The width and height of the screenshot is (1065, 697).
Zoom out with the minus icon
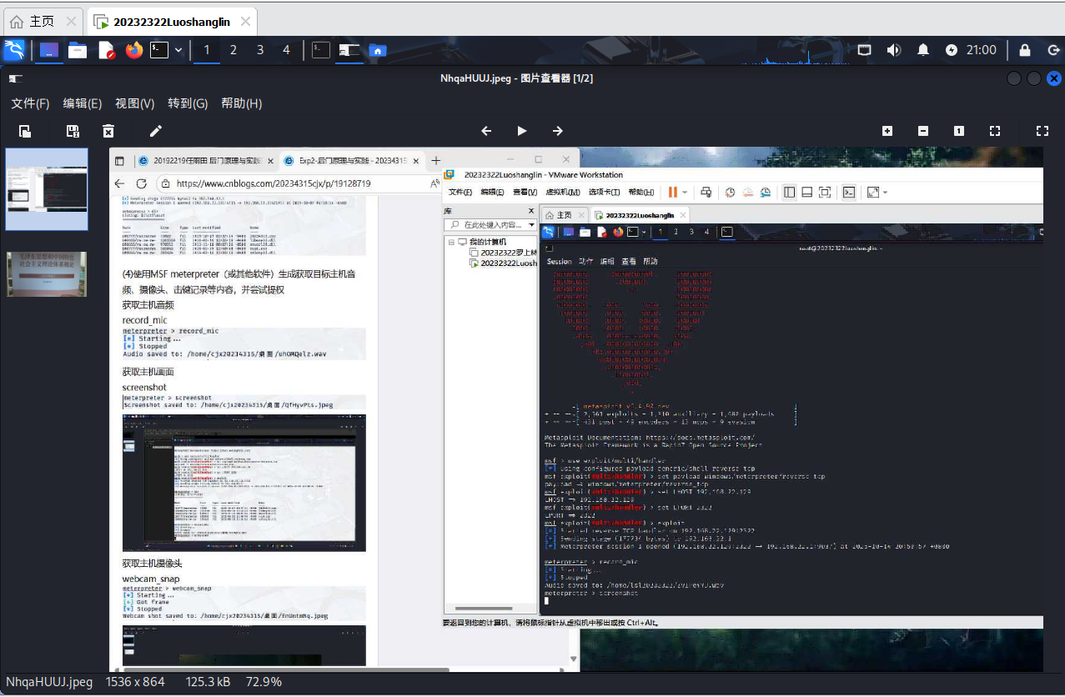[x=923, y=131]
